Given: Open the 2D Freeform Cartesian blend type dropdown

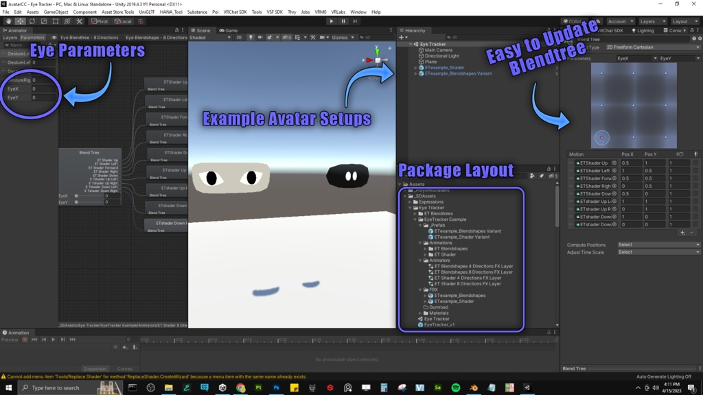Looking at the screenshot, I should coord(652,47).
